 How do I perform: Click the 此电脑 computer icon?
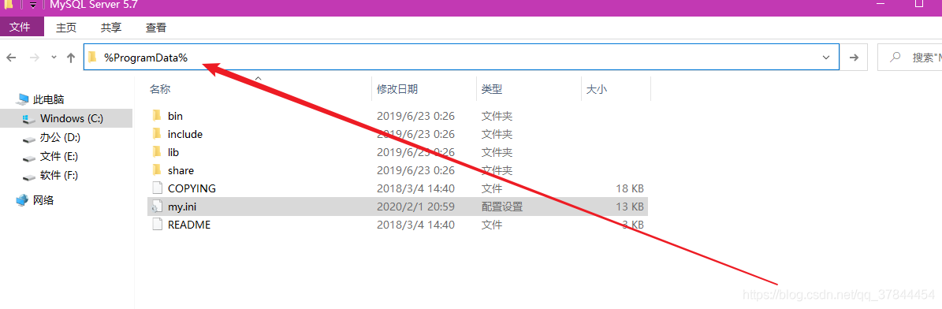(x=23, y=99)
